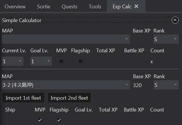Open the Goal Lv. dropdown

41,61
